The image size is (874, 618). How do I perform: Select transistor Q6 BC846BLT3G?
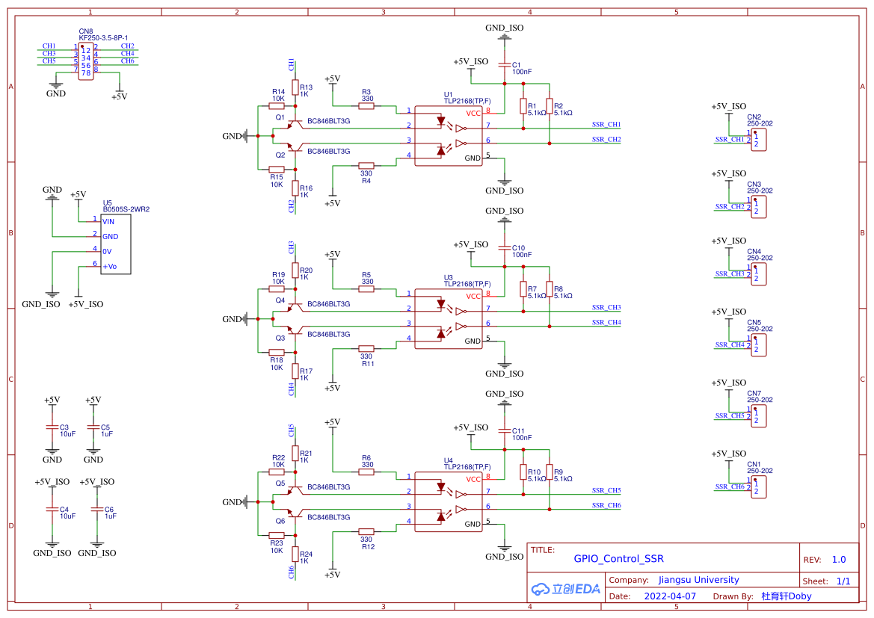(295, 514)
